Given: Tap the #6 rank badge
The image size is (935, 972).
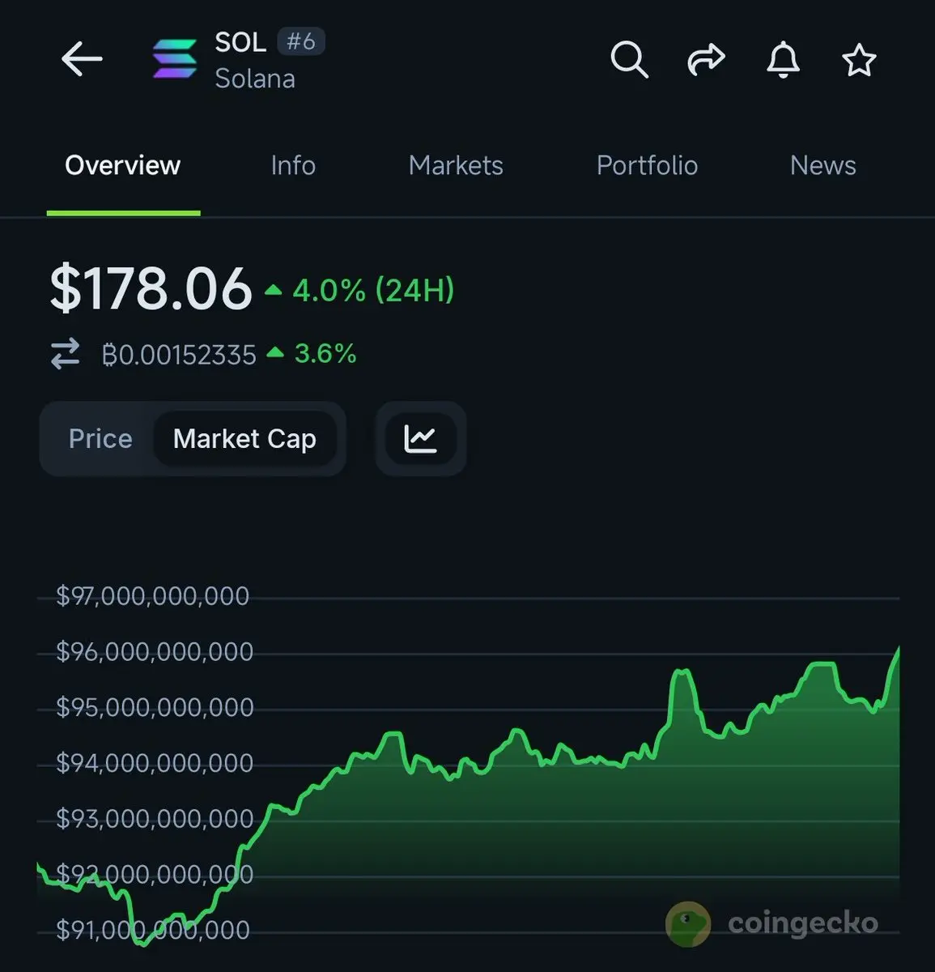Looking at the screenshot, I should click(x=301, y=41).
